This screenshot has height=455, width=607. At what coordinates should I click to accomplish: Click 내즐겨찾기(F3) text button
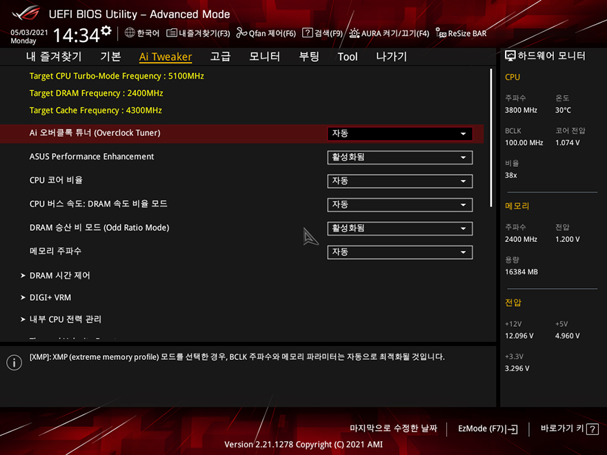tap(204, 33)
